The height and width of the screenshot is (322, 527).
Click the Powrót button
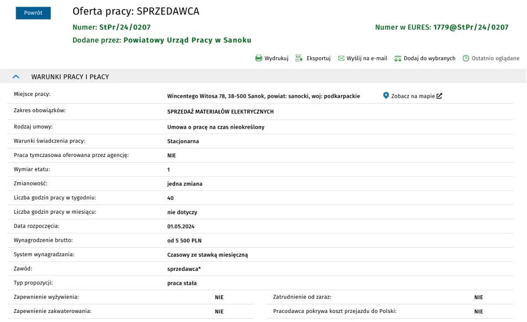coord(33,13)
